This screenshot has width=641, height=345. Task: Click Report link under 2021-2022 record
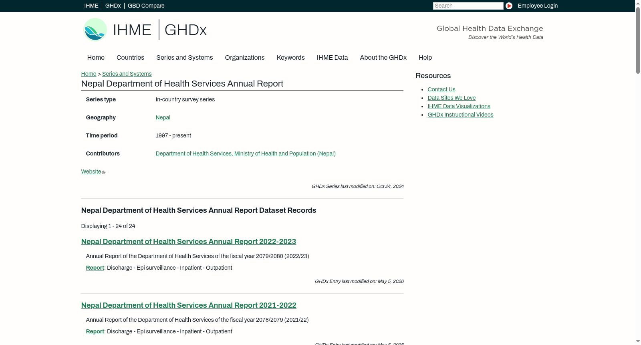[95, 331]
